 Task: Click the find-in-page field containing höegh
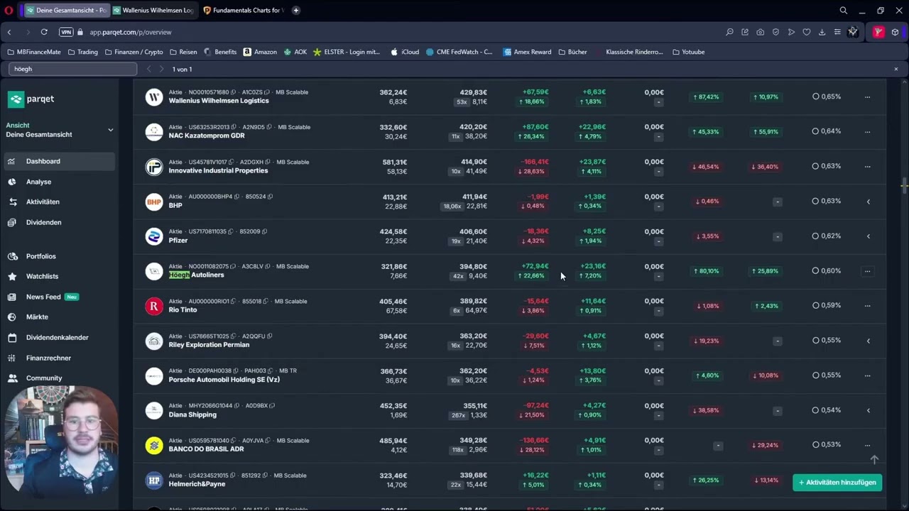click(72, 69)
